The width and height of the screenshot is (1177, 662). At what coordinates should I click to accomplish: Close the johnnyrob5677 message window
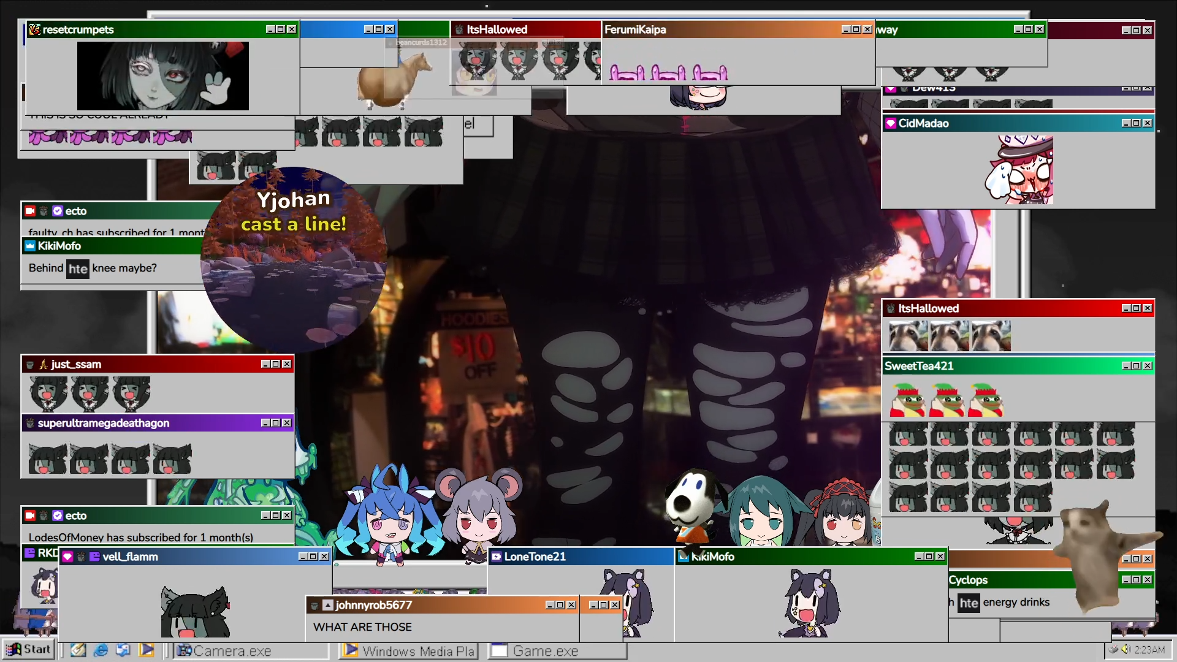[571, 605]
